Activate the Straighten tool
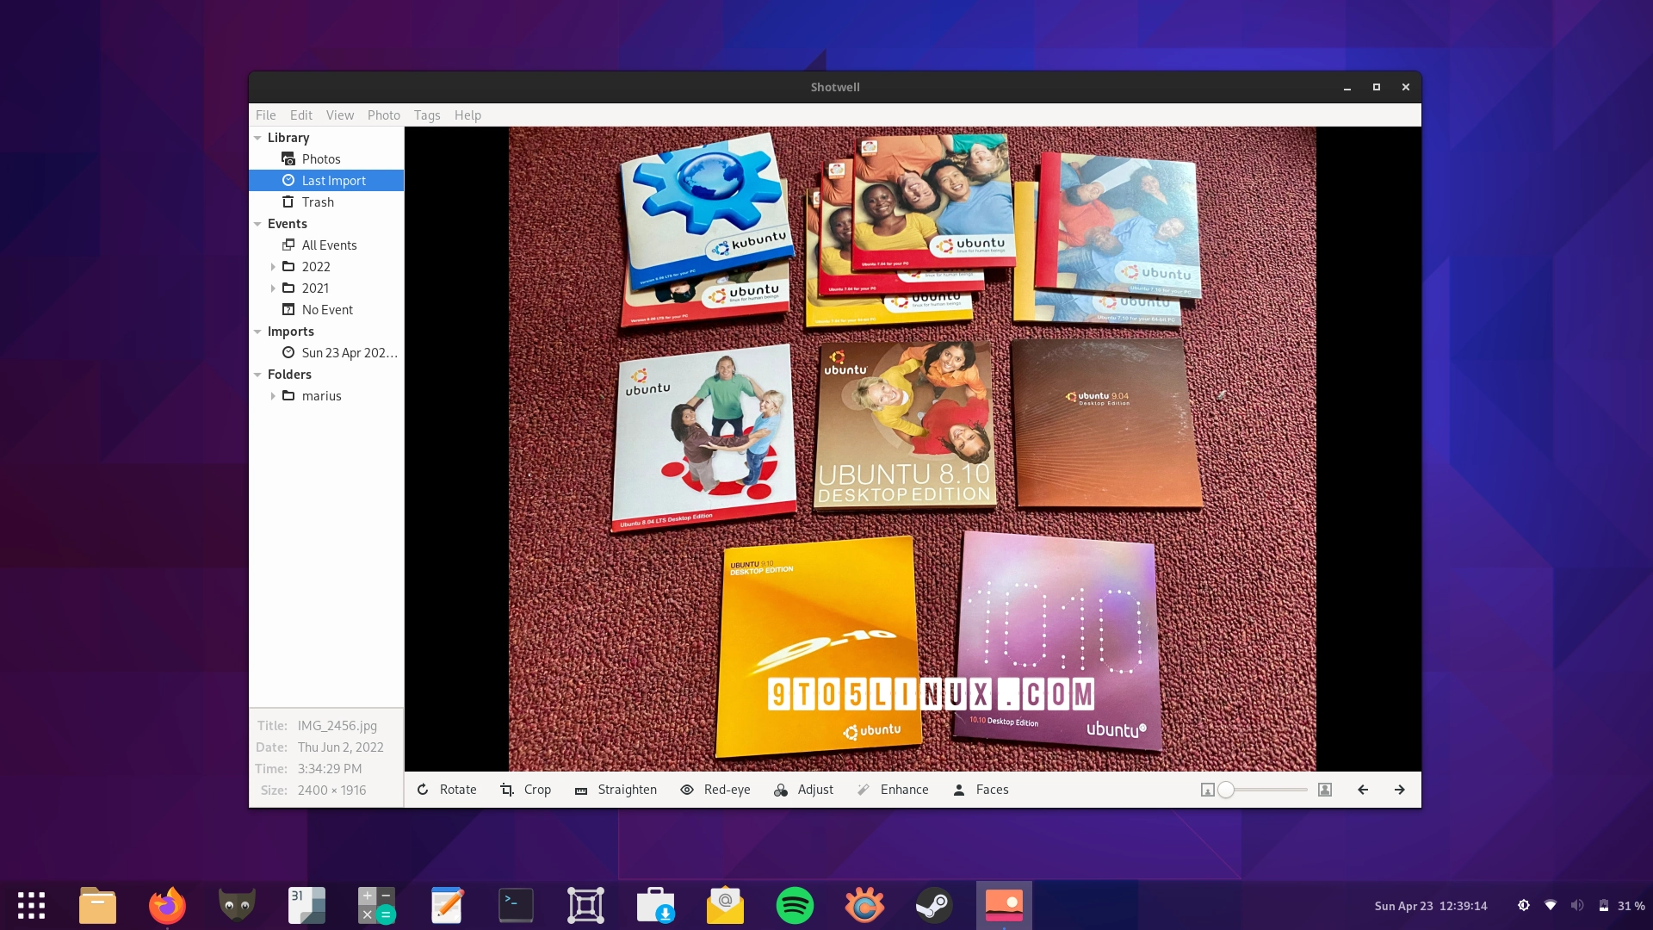The width and height of the screenshot is (1653, 930). 616,790
